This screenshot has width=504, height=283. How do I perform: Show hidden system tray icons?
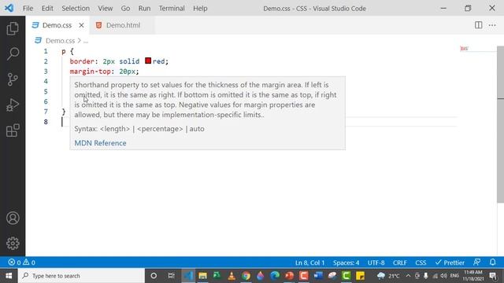pyautogui.click(x=408, y=276)
